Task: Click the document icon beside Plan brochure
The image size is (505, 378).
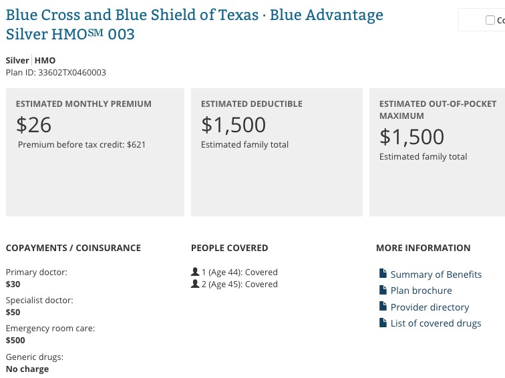Action: [383, 291]
